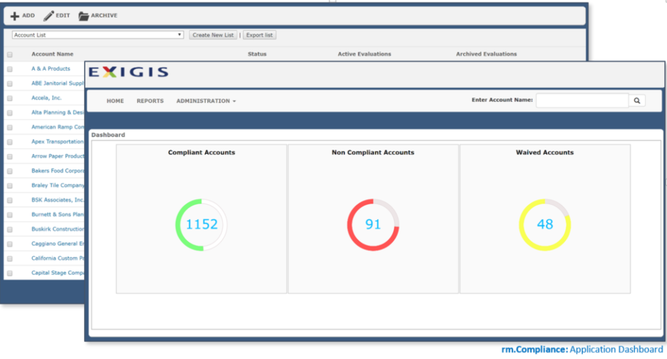The image size is (667, 359).
Task: Open the Account List dropdown
Action: (98, 35)
